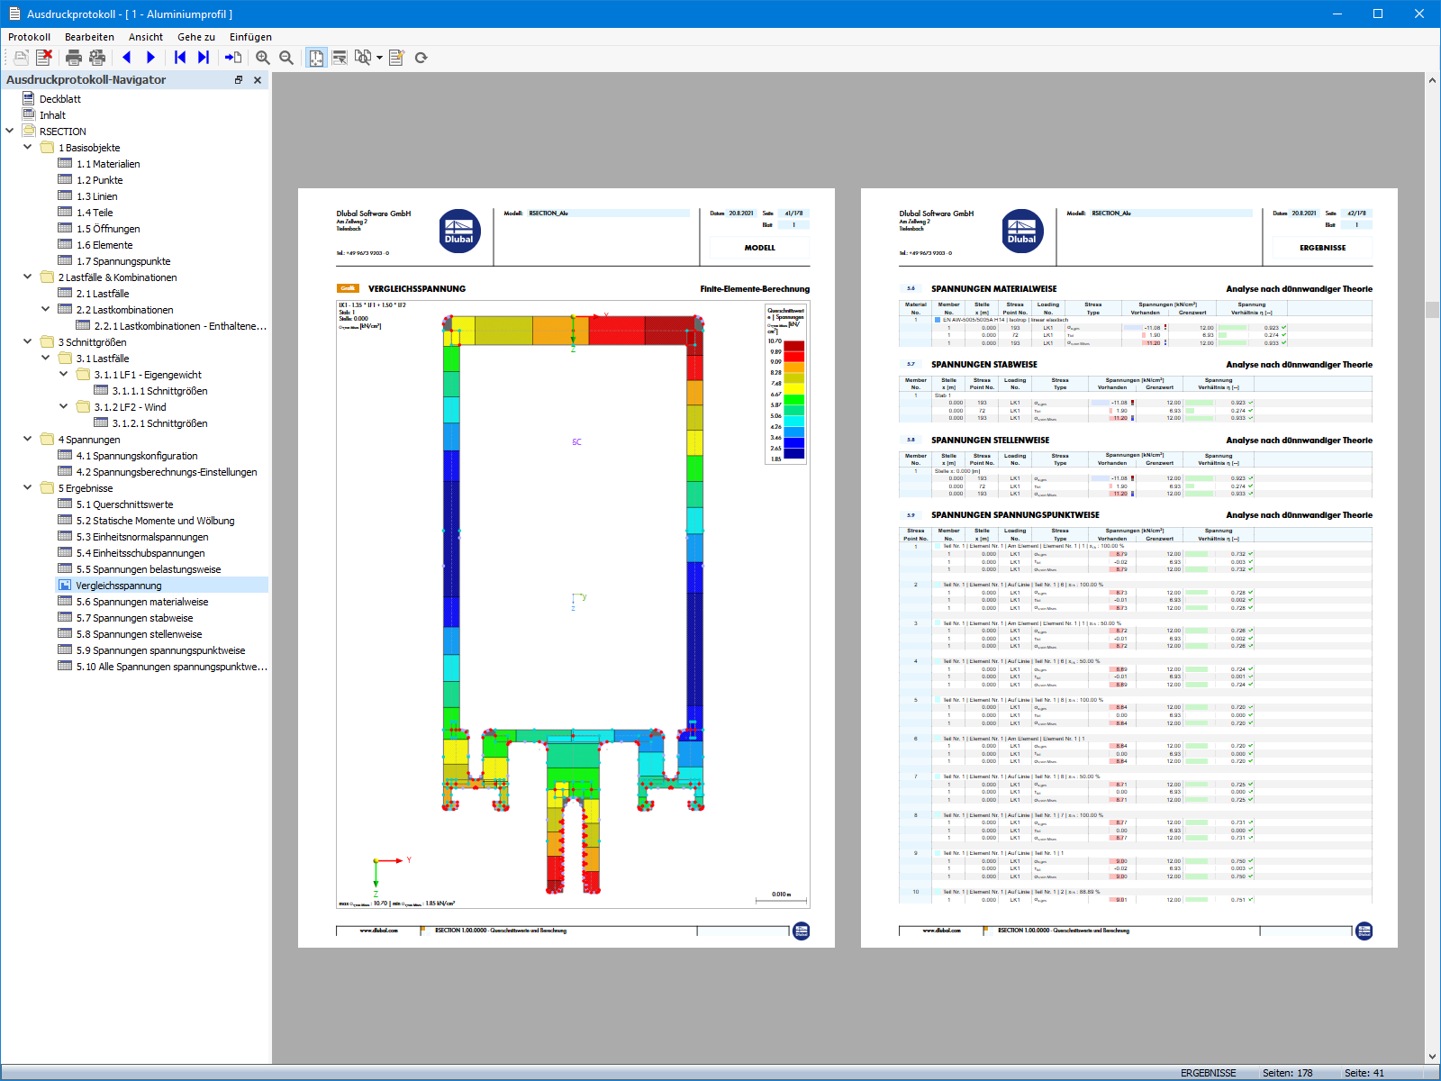Collapse the 3 Schnittgrößen folder
Viewport: 1441px width, 1081px height.
tap(28, 341)
